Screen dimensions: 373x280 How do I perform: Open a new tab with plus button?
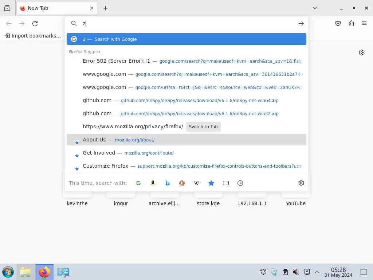105,8
